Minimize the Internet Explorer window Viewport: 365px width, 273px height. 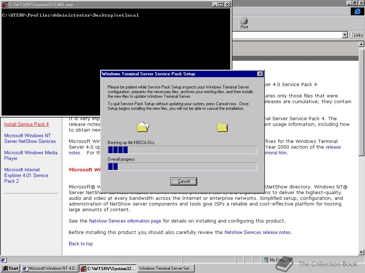pos(349,3)
